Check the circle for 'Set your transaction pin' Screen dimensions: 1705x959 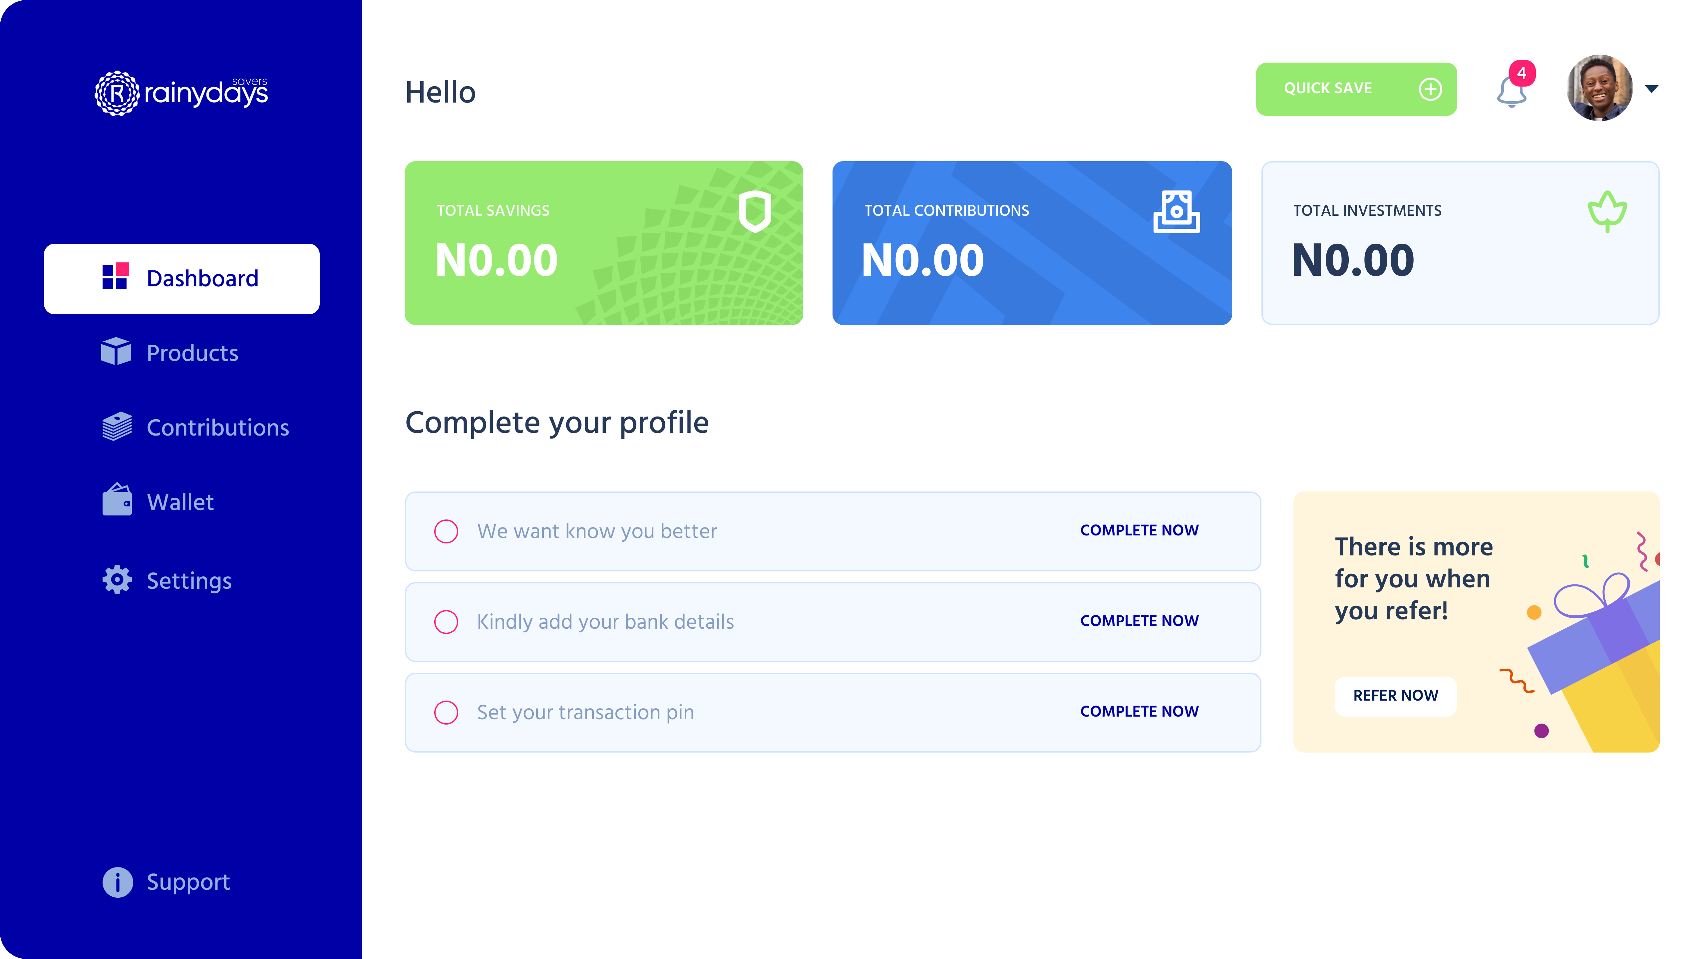(447, 713)
